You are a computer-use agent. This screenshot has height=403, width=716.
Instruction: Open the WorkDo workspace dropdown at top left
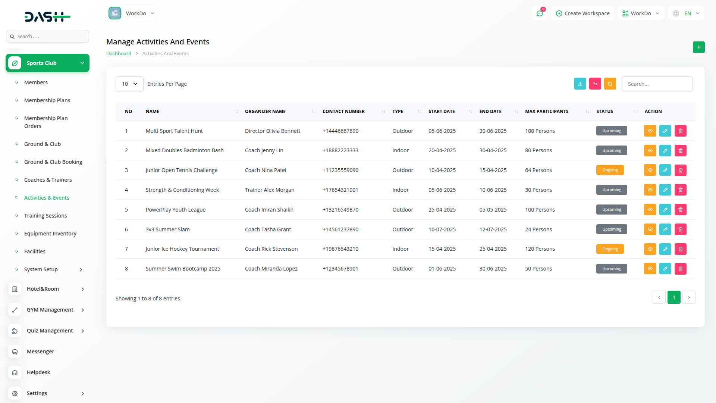pyautogui.click(x=132, y=13)
